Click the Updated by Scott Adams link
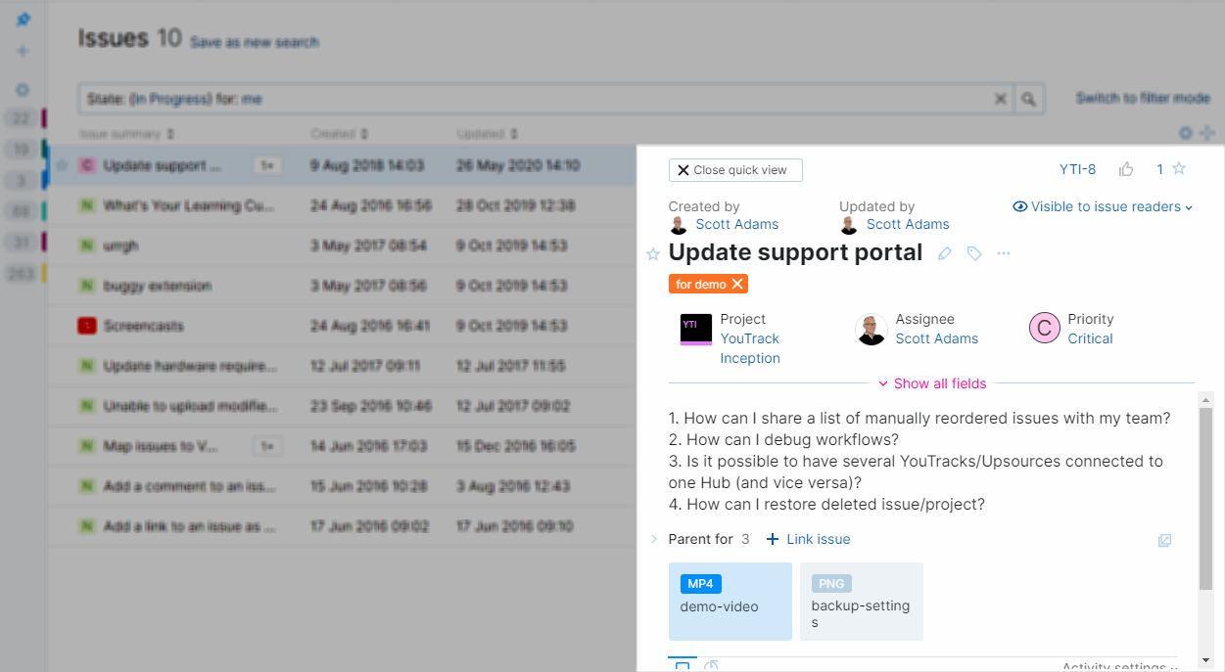Image resolution: width=1225 pixels, height=672 pixels. point(908,224)
